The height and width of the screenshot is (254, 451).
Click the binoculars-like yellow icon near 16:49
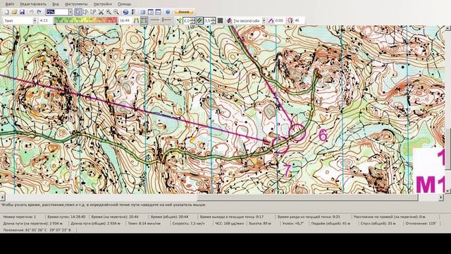(136, 20)
